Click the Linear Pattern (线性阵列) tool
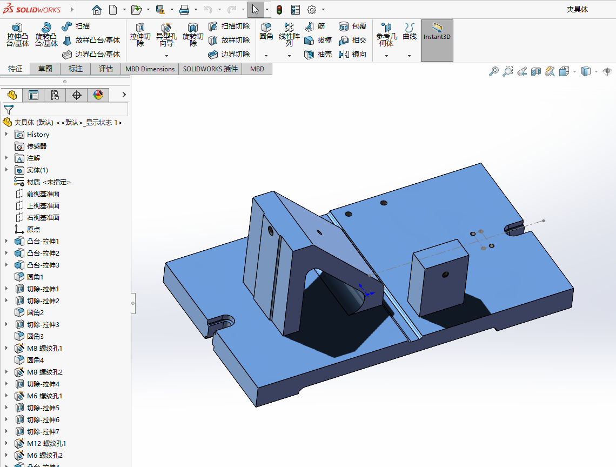 pyautogui.click(x=289, y=35)
